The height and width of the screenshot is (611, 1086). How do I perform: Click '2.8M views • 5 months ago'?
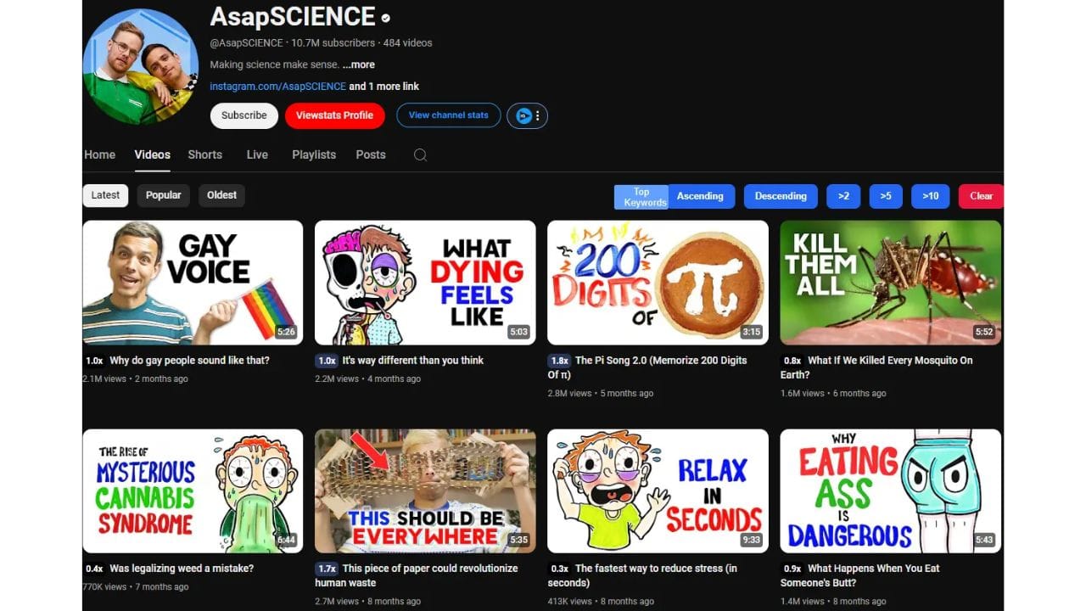click(x=601, y=394)
